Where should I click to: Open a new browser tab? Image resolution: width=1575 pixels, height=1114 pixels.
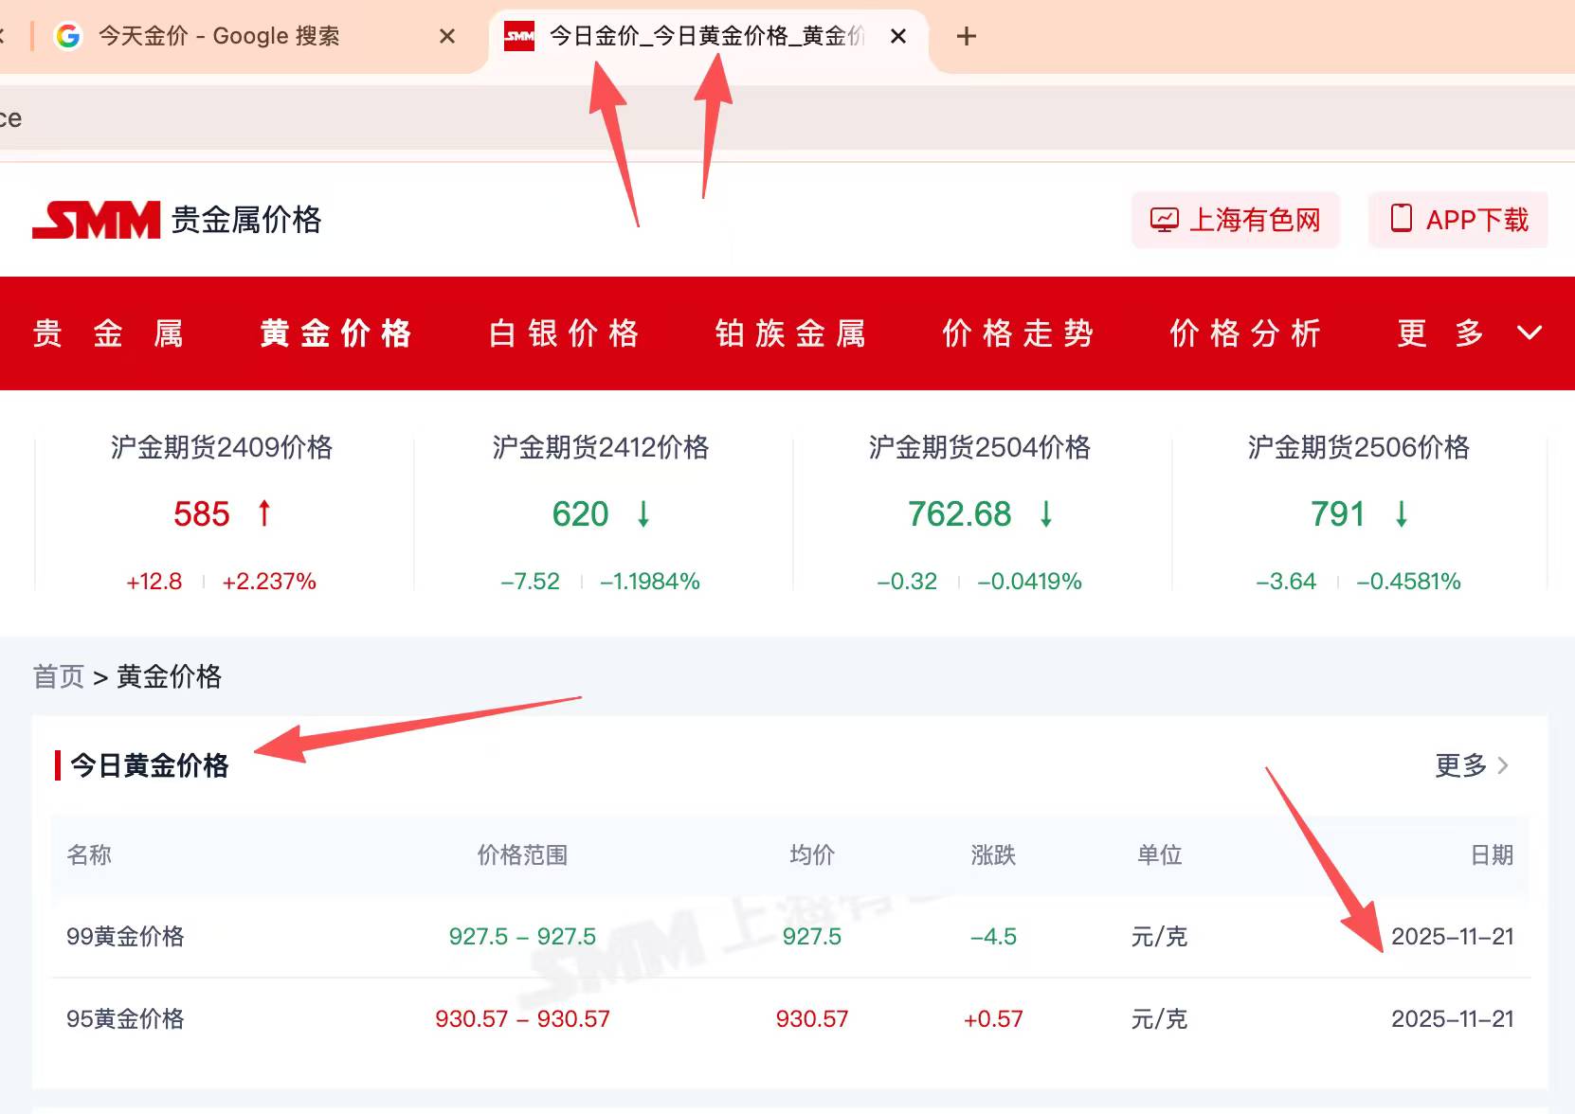(x=967, y=36)
